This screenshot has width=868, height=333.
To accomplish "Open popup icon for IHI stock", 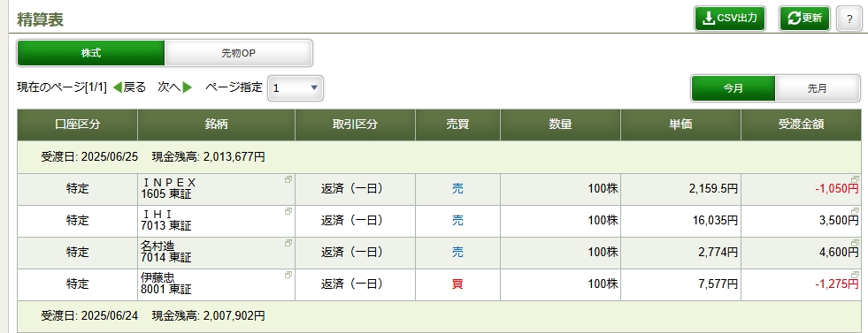I will pyautogui.click(x=288, y=211).
